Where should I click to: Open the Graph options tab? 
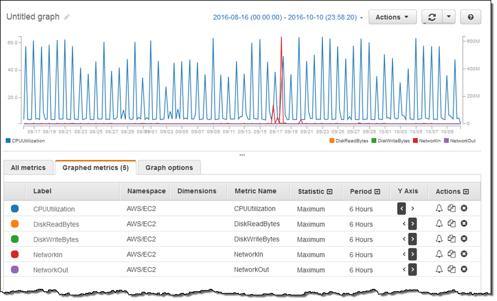tap(169, 168)
